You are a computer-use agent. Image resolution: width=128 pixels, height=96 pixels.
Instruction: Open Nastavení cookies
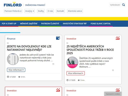pos(113,94)
